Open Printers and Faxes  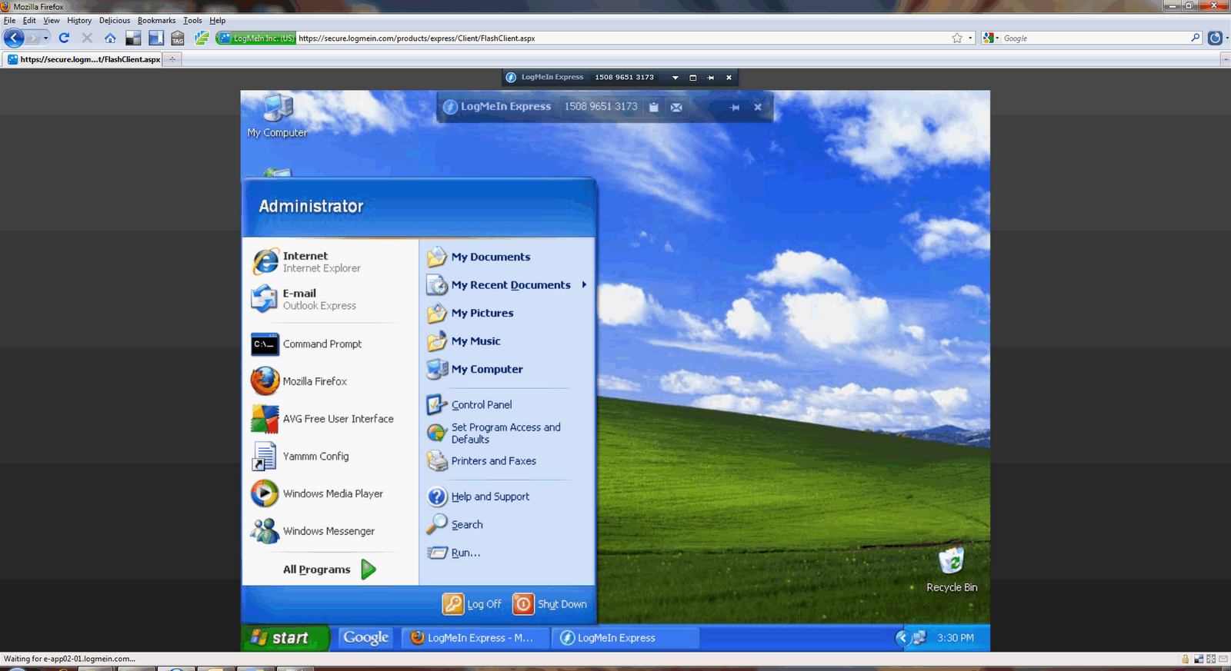pos(482,461)
